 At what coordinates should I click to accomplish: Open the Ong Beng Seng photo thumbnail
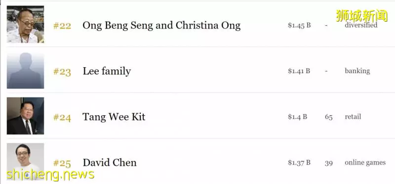(25, 24)
